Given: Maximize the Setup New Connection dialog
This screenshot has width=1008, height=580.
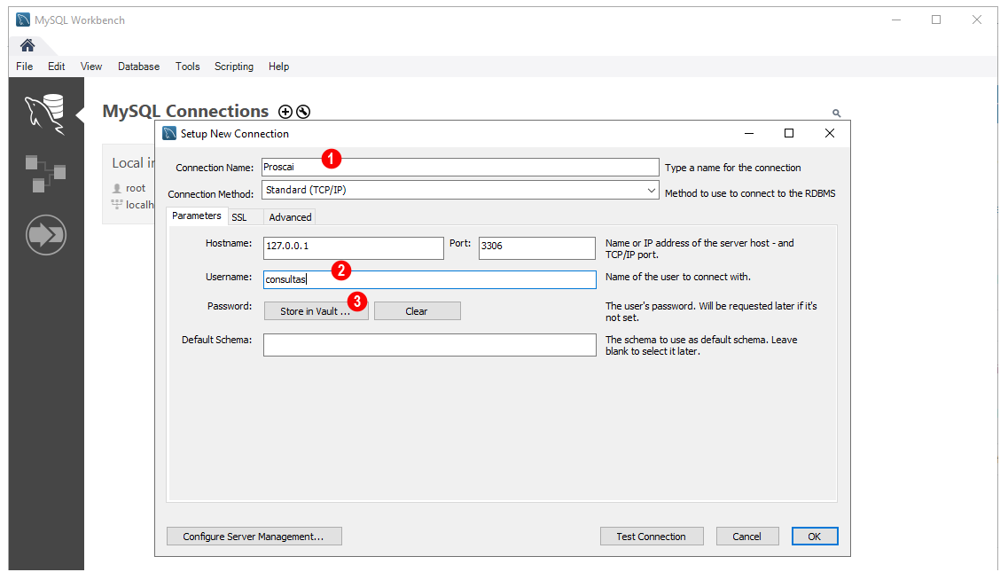Looking at the screenshot, I should 789,133.
